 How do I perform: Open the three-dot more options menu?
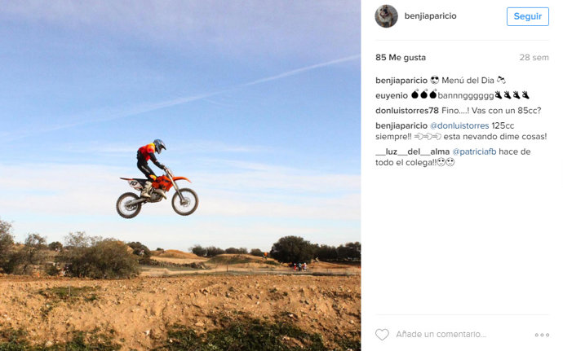542,335
